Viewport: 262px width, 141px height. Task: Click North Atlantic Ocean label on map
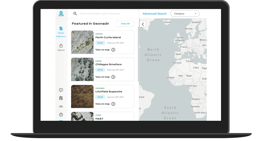[x=153, y=55]
